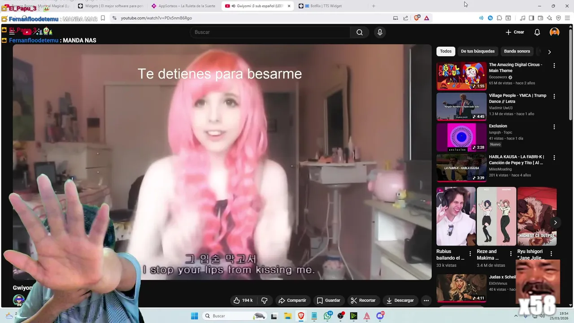Screen dimensions: 574x323
Task: Click the blue sound waves extension icon
Action: pyautogui.click(x=481, y=18)
